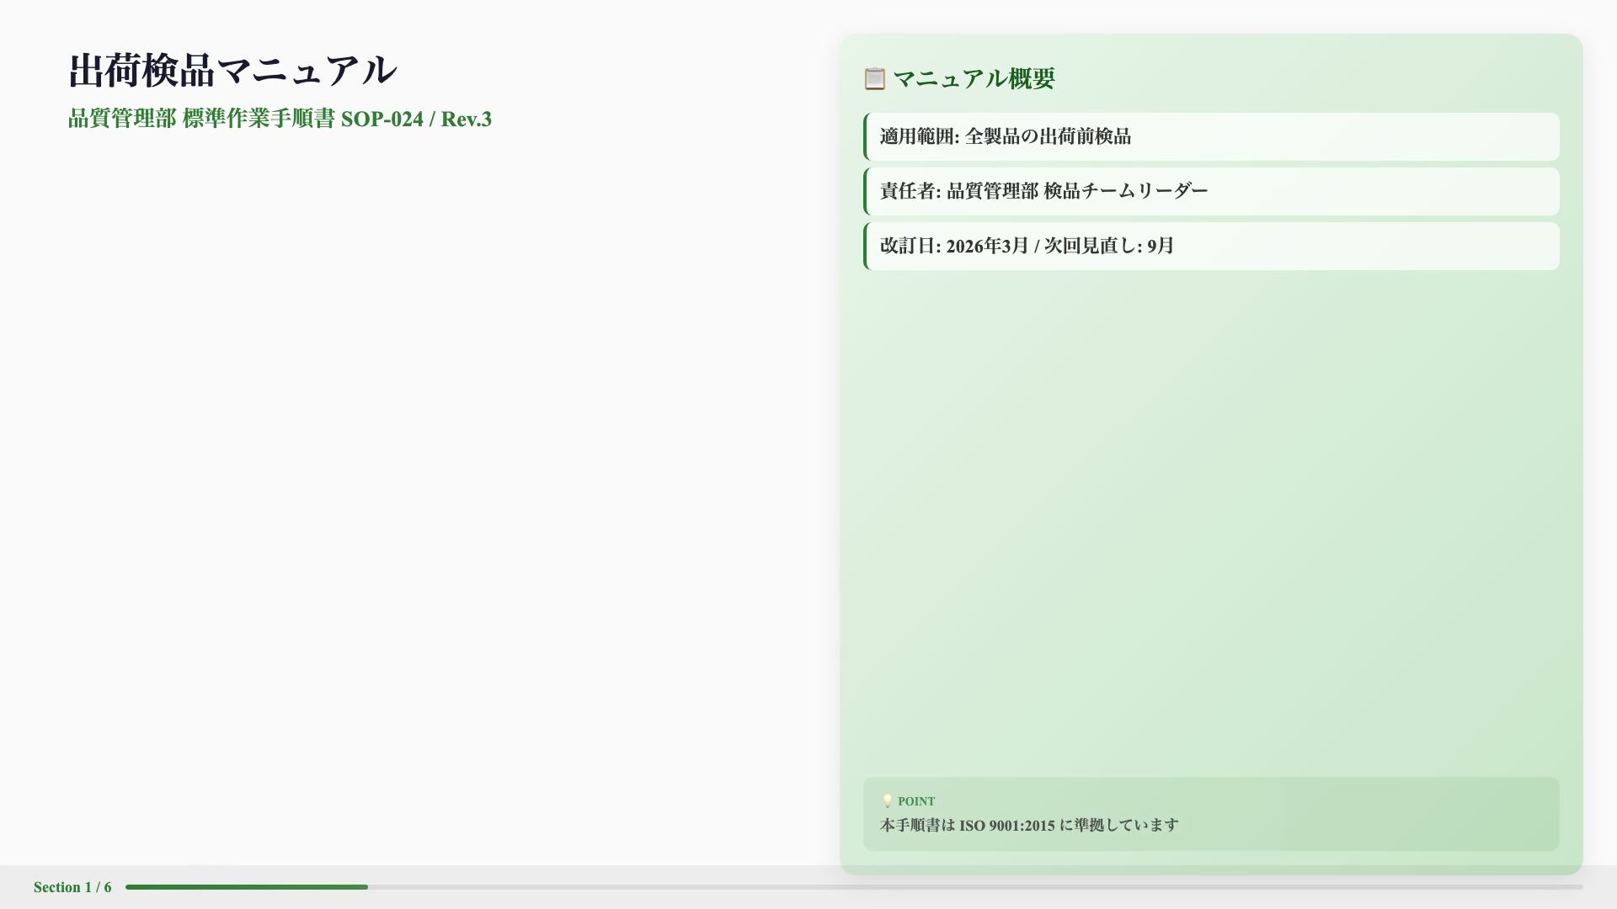Click the clipboard icon beside マニュアル概要
Screen dimensions: 1617x909
pyautogui.click(x=874, y=78)
